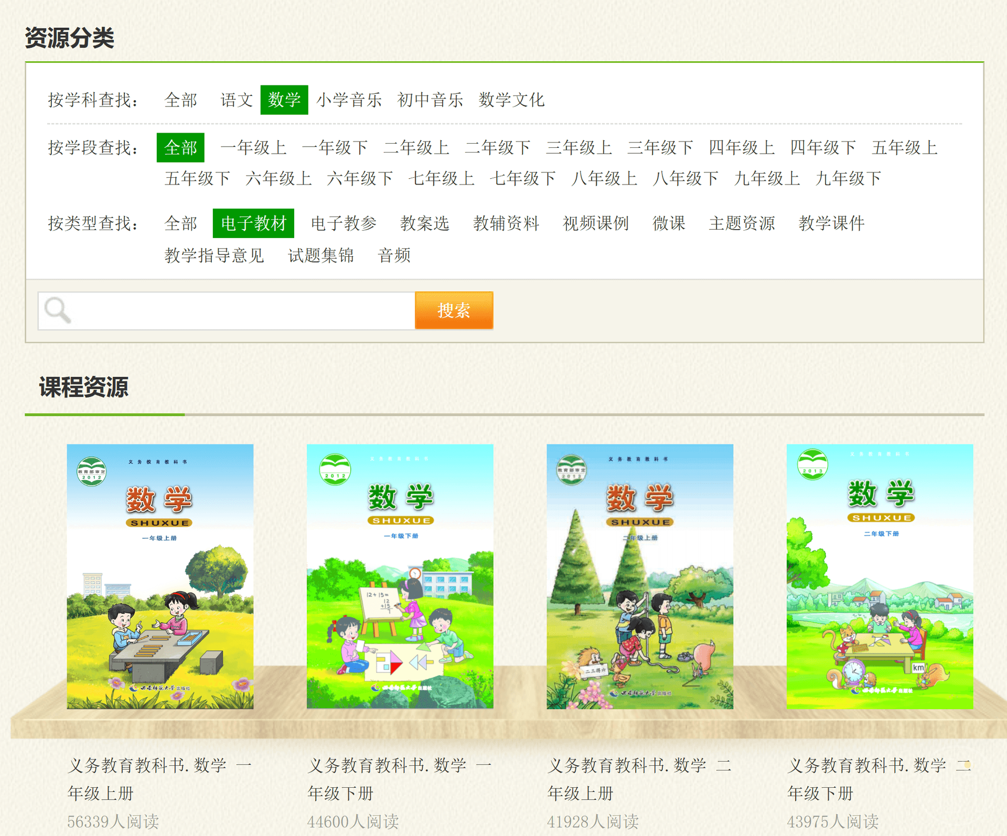Choose 教辅资料 type filter
The image size is (1007, 836).
point(506,223)
